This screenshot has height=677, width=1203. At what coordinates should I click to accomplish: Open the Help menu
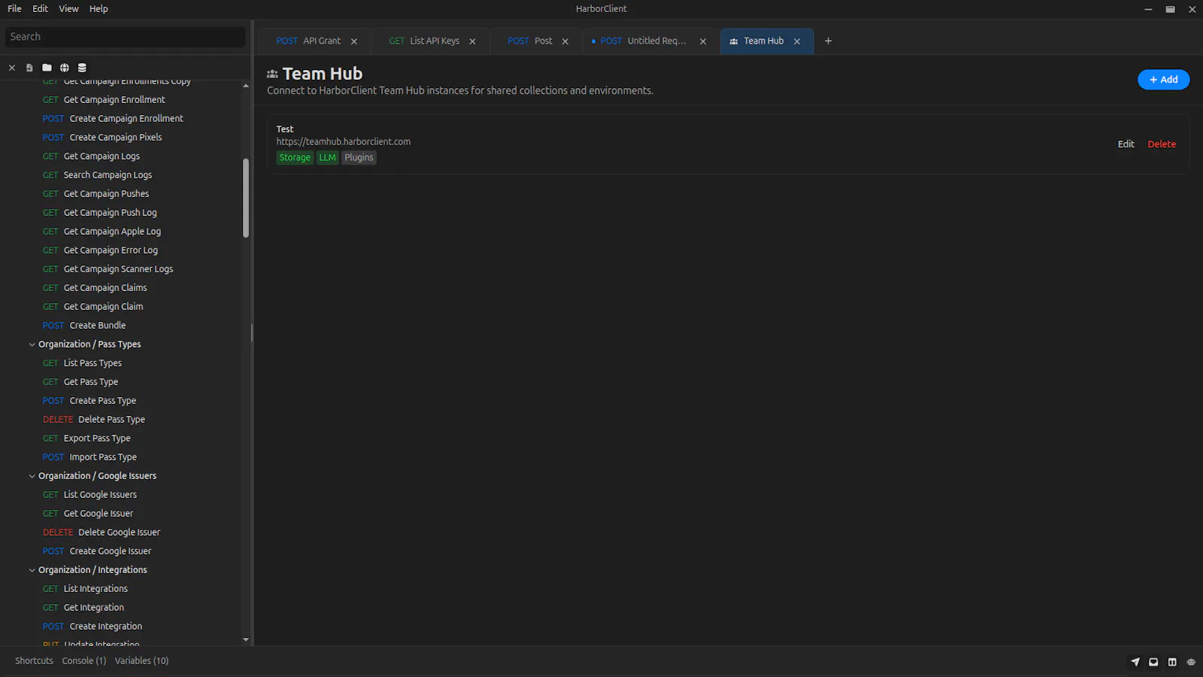point(98,9)
